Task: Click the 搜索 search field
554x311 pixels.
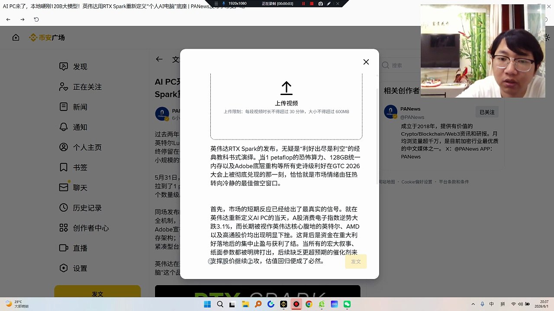Action: tap(400, 65)
